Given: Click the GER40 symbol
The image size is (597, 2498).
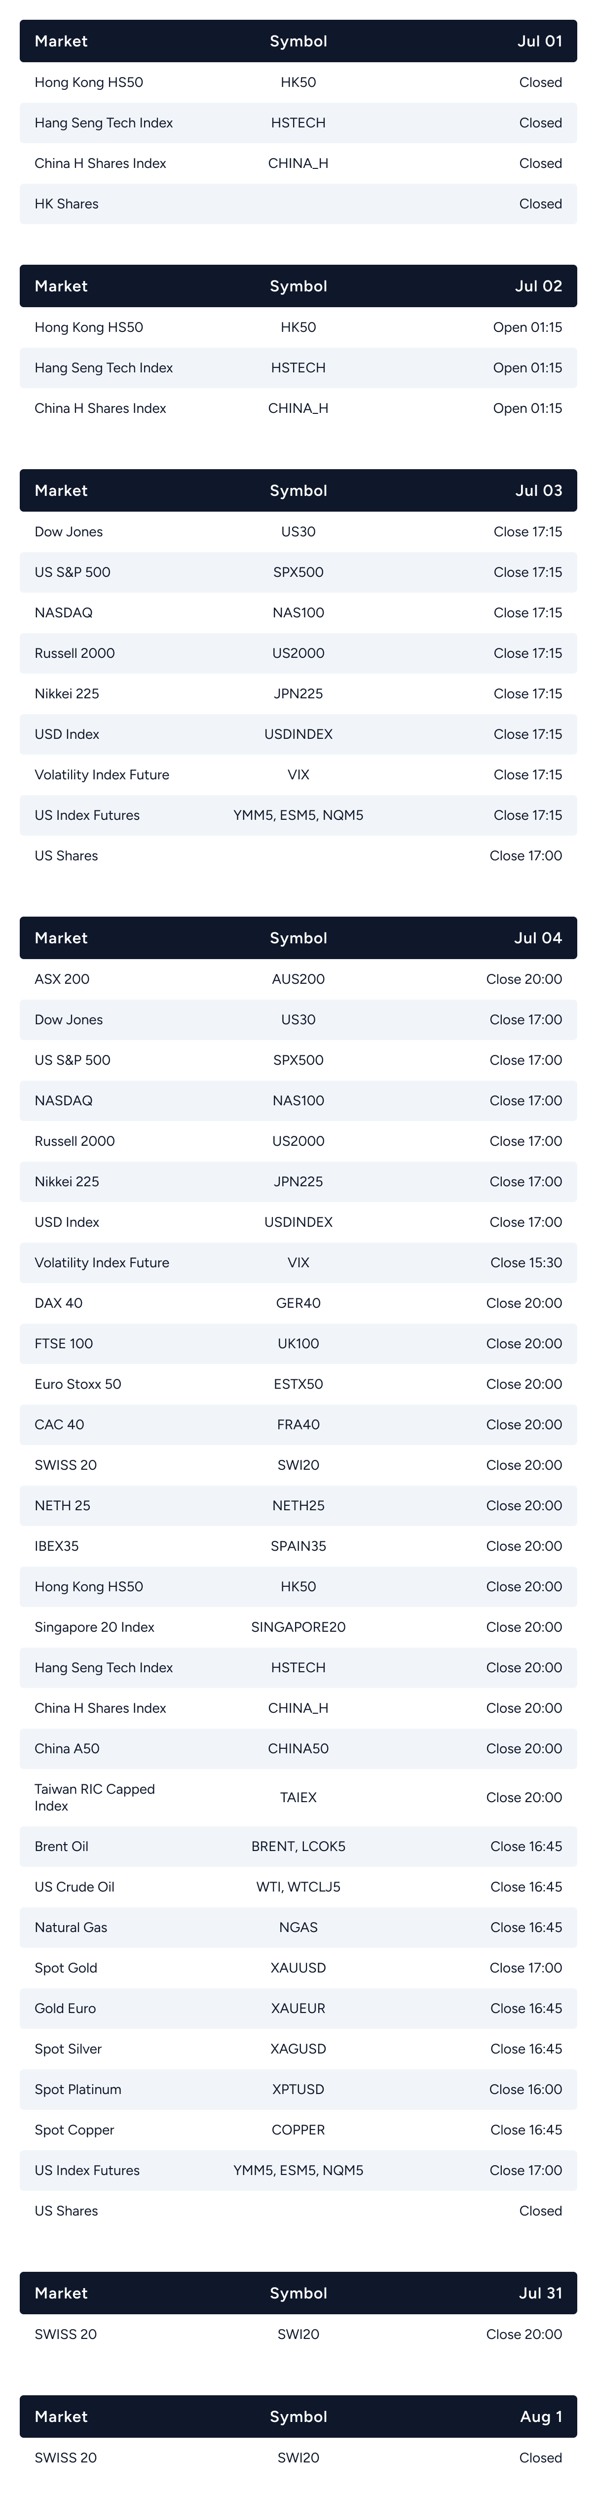Looking at the screenshot, I should point(298,1303).
